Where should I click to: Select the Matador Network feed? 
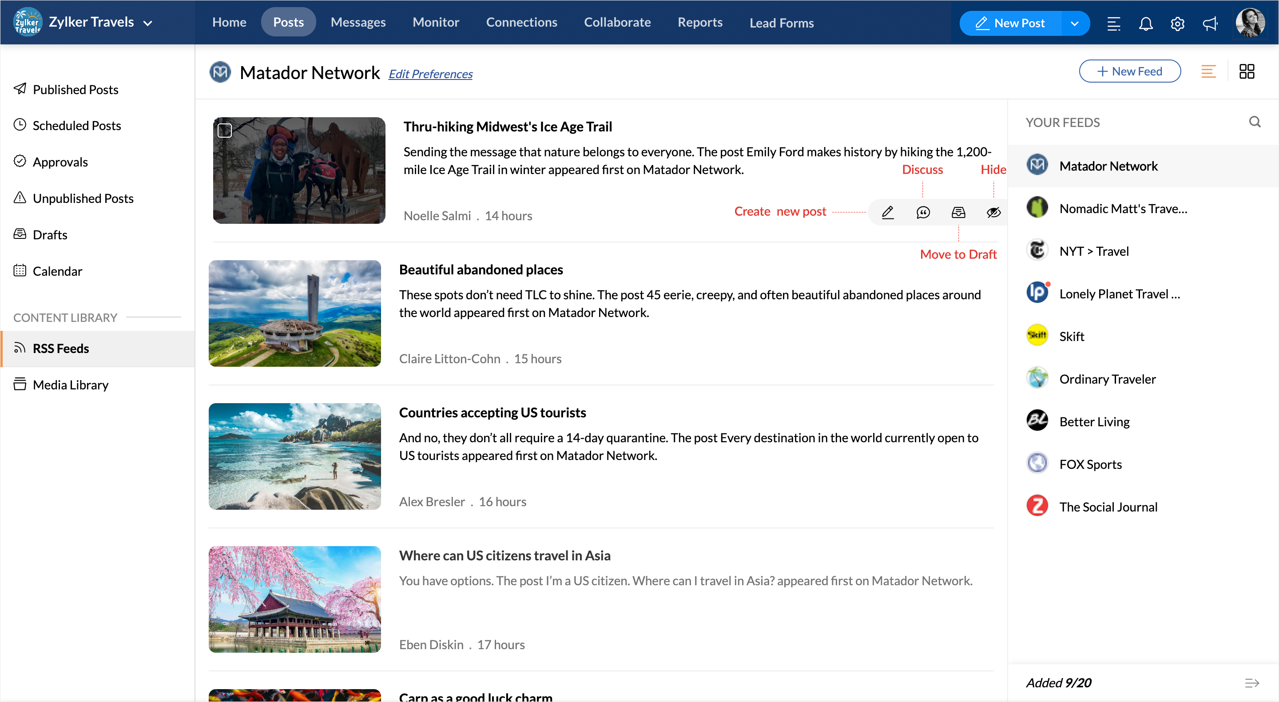pos(1144,166)
